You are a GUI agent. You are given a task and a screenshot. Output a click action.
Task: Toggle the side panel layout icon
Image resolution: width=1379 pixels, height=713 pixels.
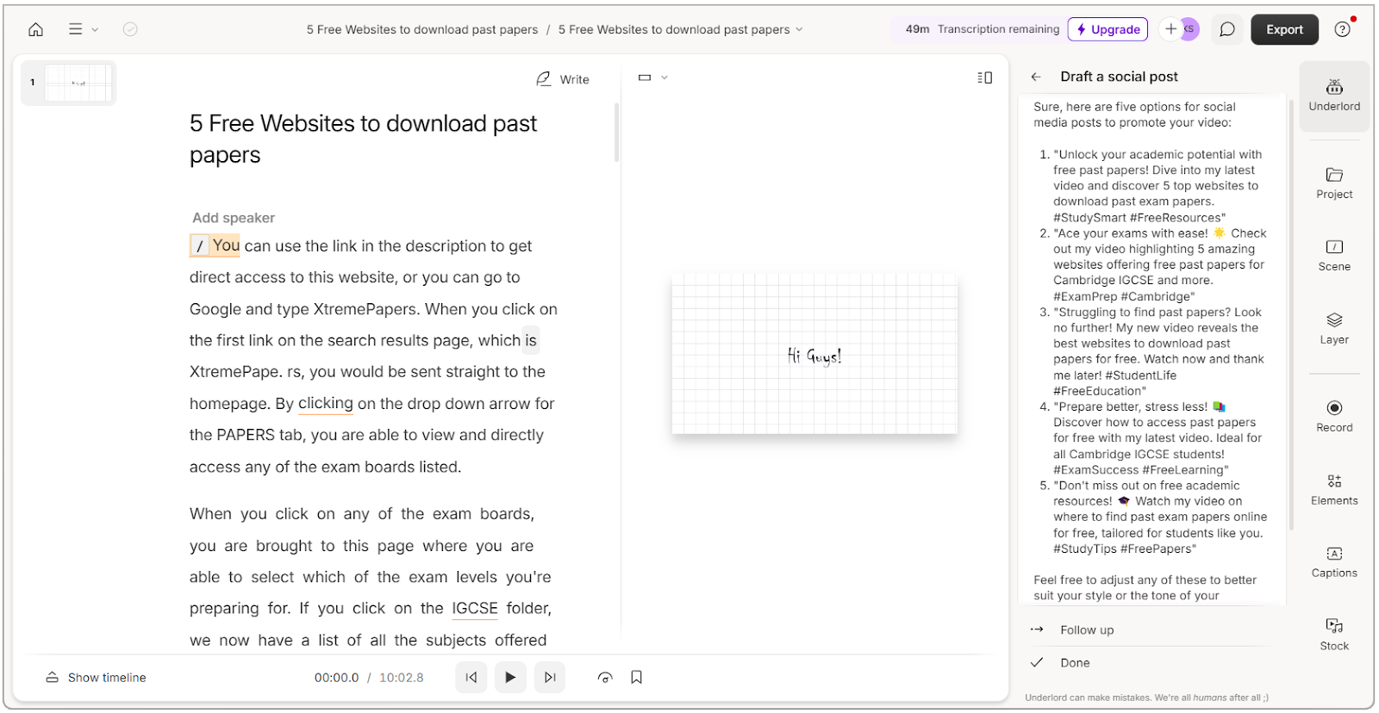pyautogui.click(x=984, y=77)
